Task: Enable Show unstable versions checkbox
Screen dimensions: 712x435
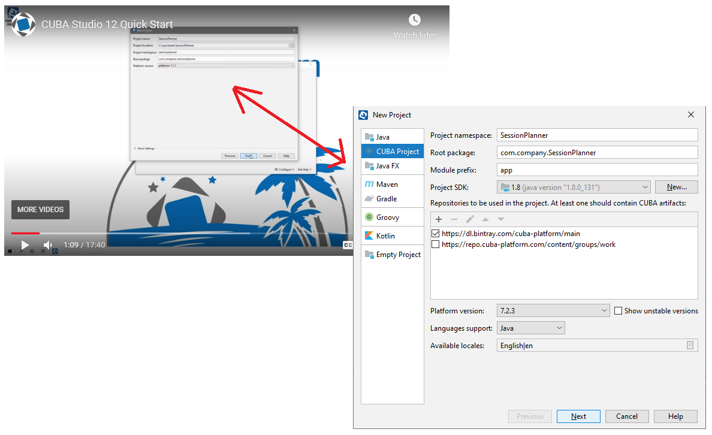Action: 618,310
